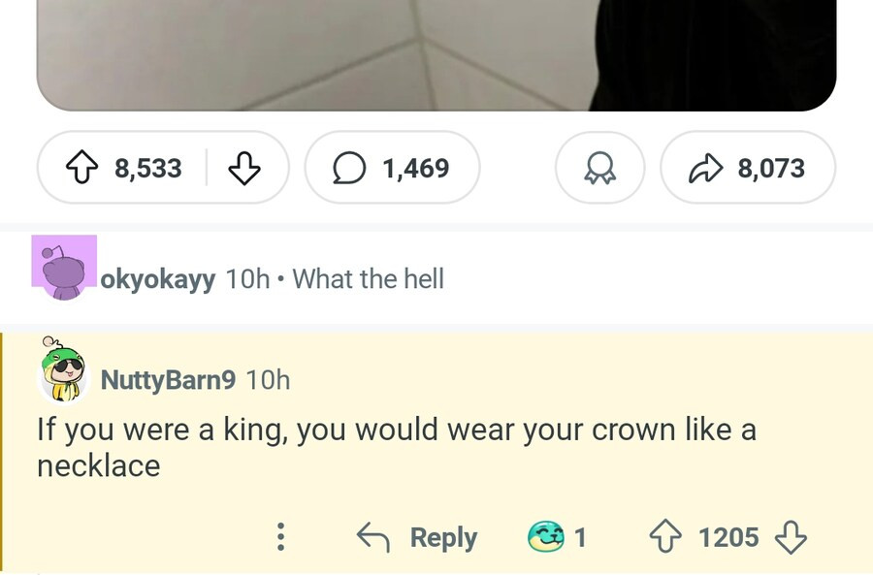The width and height of the screenshot is (873, 575).
Task: Tap okyokayy's purple avatar
Action: point(64,267)
